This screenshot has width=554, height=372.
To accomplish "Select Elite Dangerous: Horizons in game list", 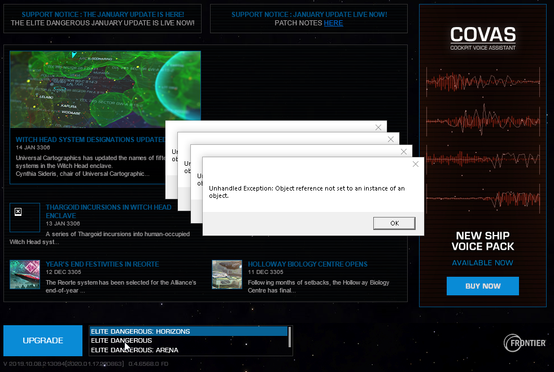I will coord(189,331).
